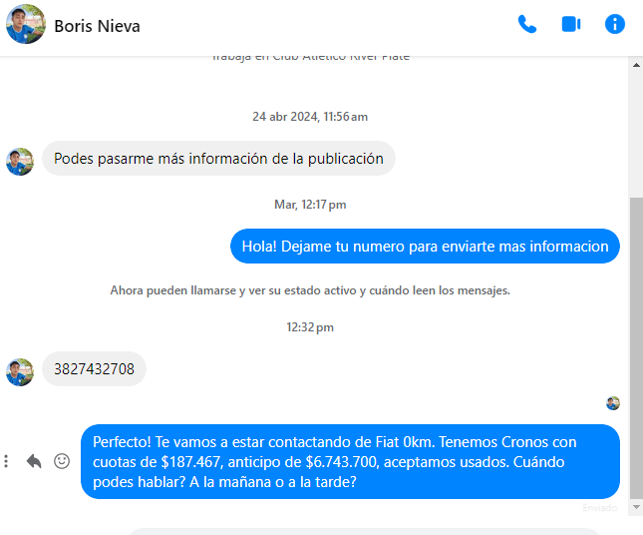This screenshot has height=535, width=643.
Task: Click the scrollbar up arrow
Action: pyautogui.click(x=636, y=65)
